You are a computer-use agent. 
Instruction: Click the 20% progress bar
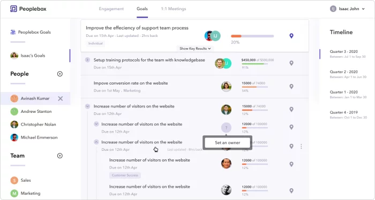[x=252, y=36]
